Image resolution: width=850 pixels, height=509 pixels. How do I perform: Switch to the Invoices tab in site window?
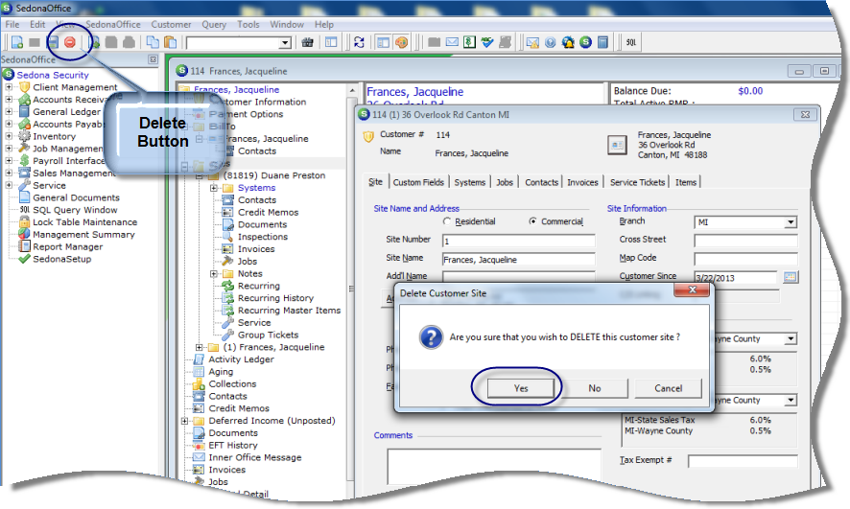pos(582,182)
